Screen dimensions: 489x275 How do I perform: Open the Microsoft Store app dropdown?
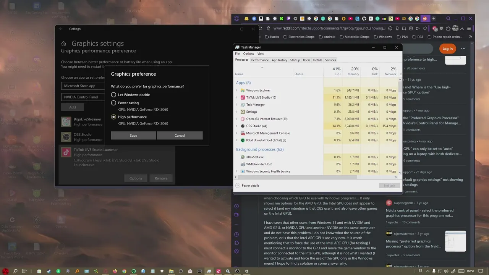point(83,86)
